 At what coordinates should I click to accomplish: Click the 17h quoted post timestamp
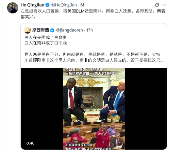90,30
